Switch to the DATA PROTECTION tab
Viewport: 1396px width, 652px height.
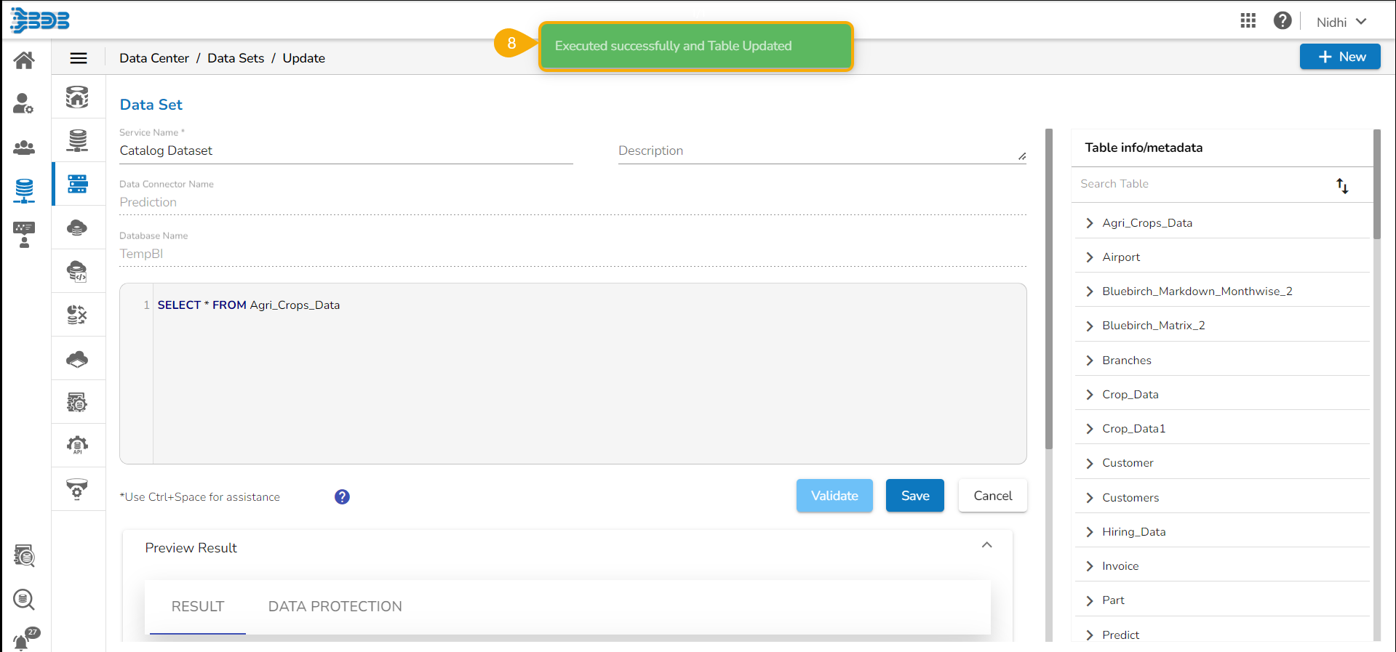click(335, 606)
